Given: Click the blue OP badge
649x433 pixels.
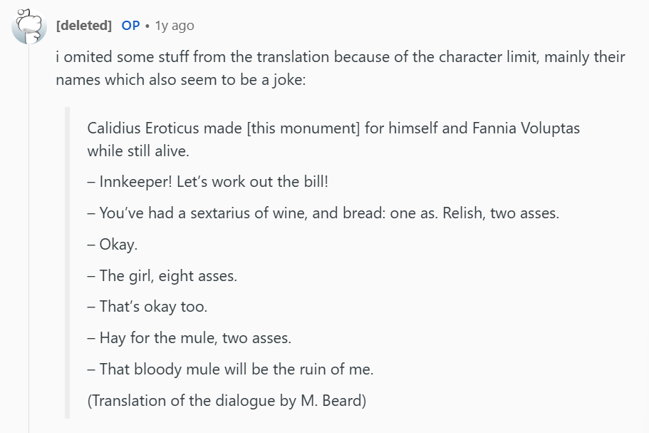Looking at the screenshot, I should click(x=130, y=26).
